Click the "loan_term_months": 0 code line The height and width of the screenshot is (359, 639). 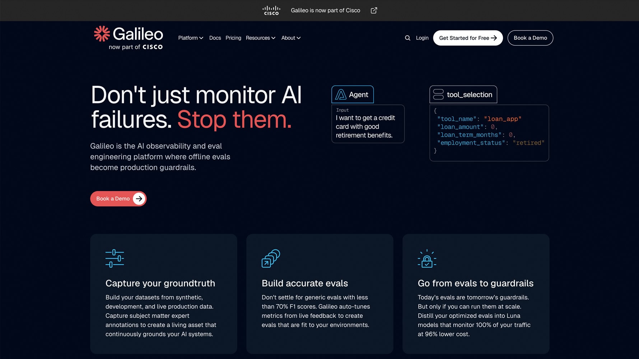(476, 135)
